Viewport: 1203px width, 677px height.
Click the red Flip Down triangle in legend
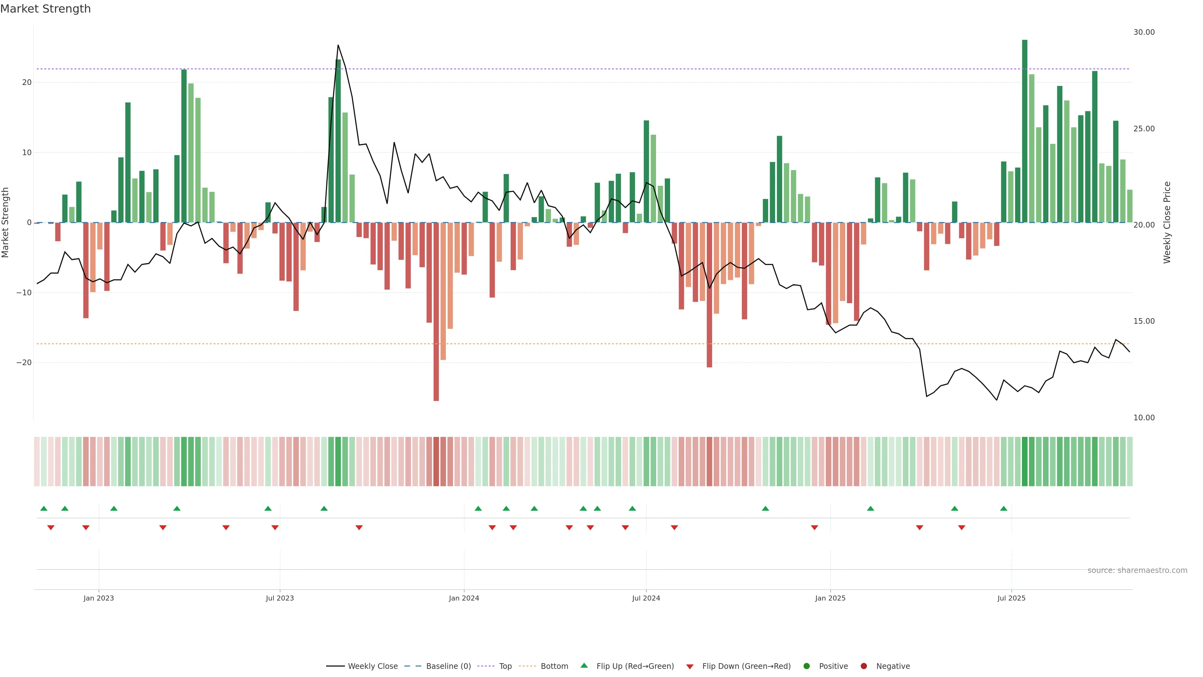(690, 667)
